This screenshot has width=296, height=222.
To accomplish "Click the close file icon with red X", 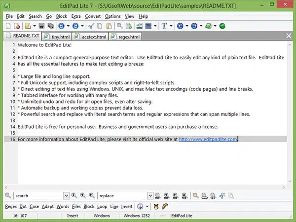I will [17, 26].
